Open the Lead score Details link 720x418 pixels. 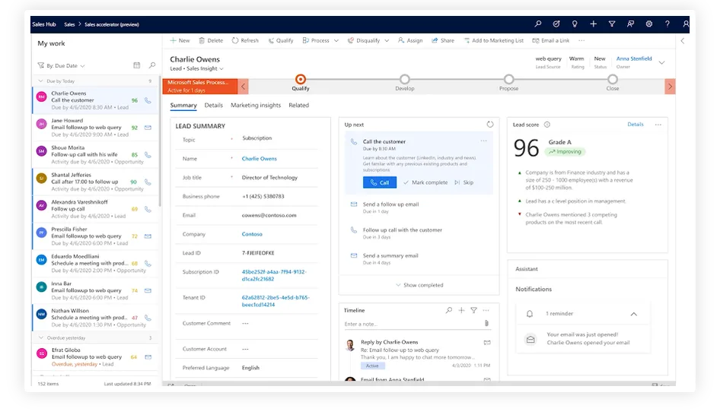tap(636, 124)
